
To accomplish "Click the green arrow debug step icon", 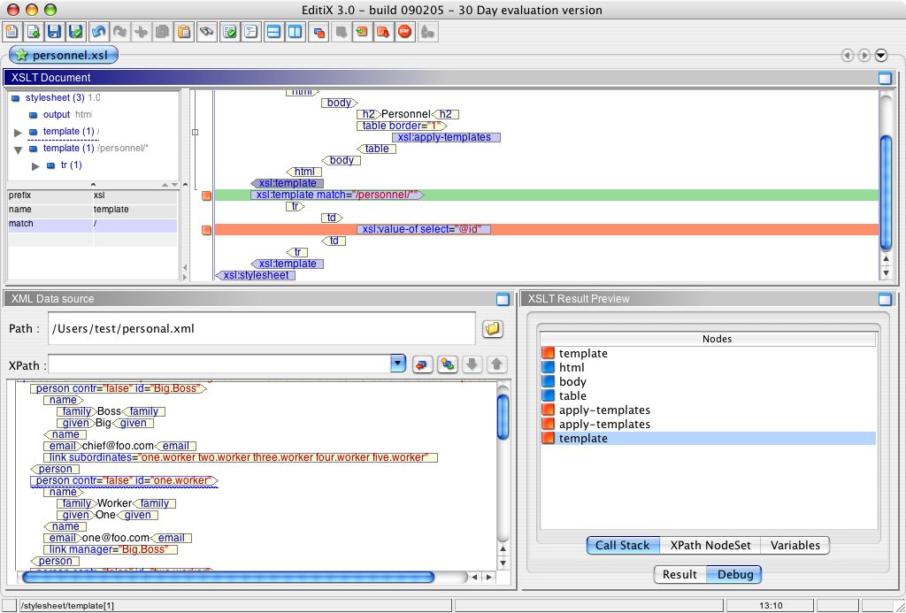I will 362,31.
